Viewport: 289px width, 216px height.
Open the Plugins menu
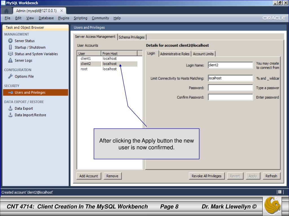click(64, 18)
